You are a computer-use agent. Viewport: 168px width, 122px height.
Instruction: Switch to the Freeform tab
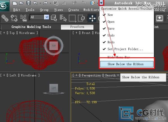pos(77,27)
